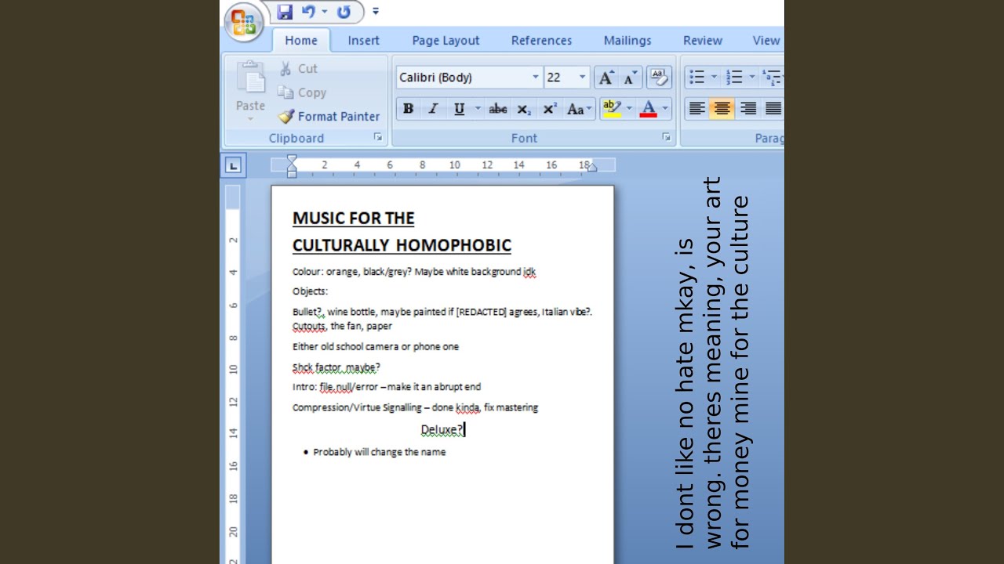This screenshot has width=1004, height=564.
Task: Open the Change Case dropdown
Action: (x=580, y=110)
